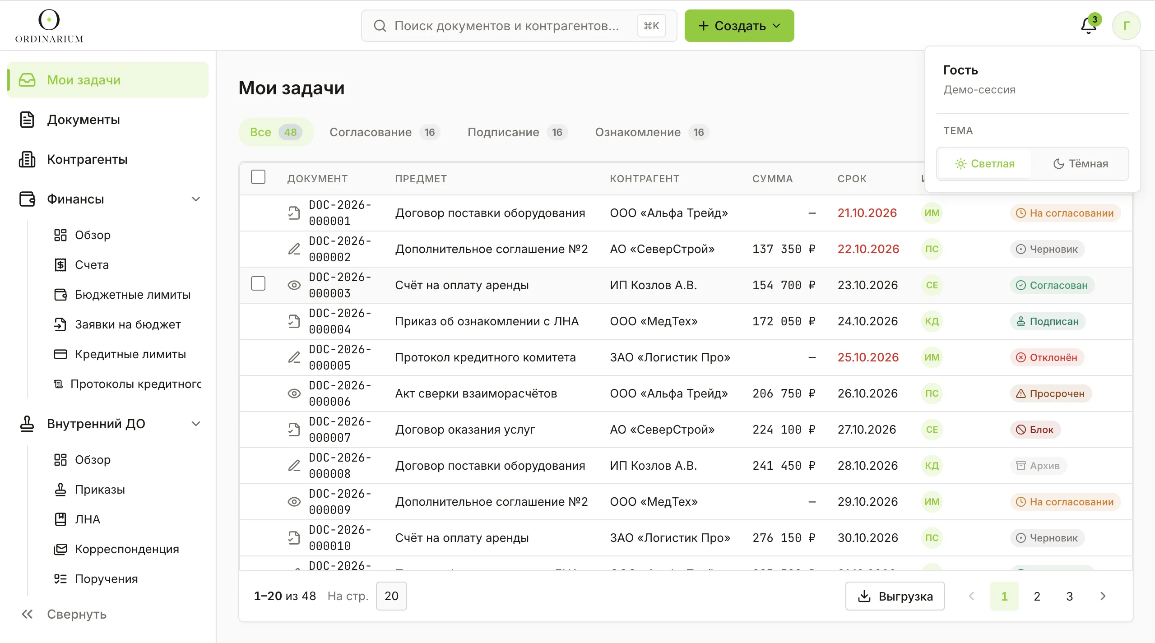Sort by the Срок column header
1155x643 pixels.
[852, 179]
